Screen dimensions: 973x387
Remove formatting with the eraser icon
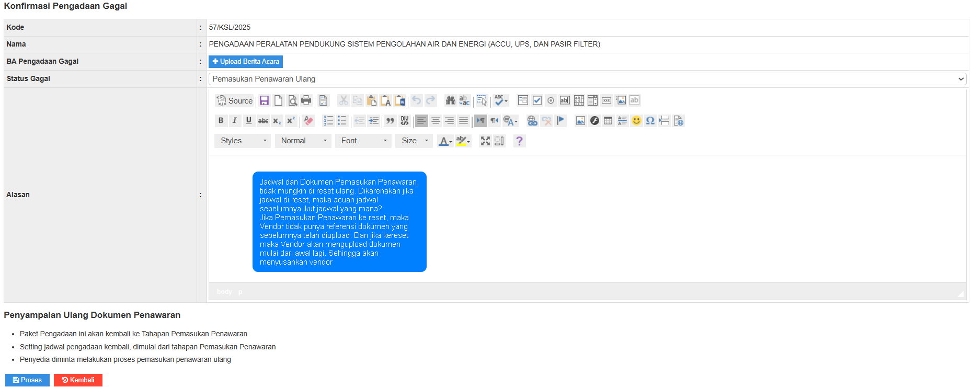coord(308,121)
